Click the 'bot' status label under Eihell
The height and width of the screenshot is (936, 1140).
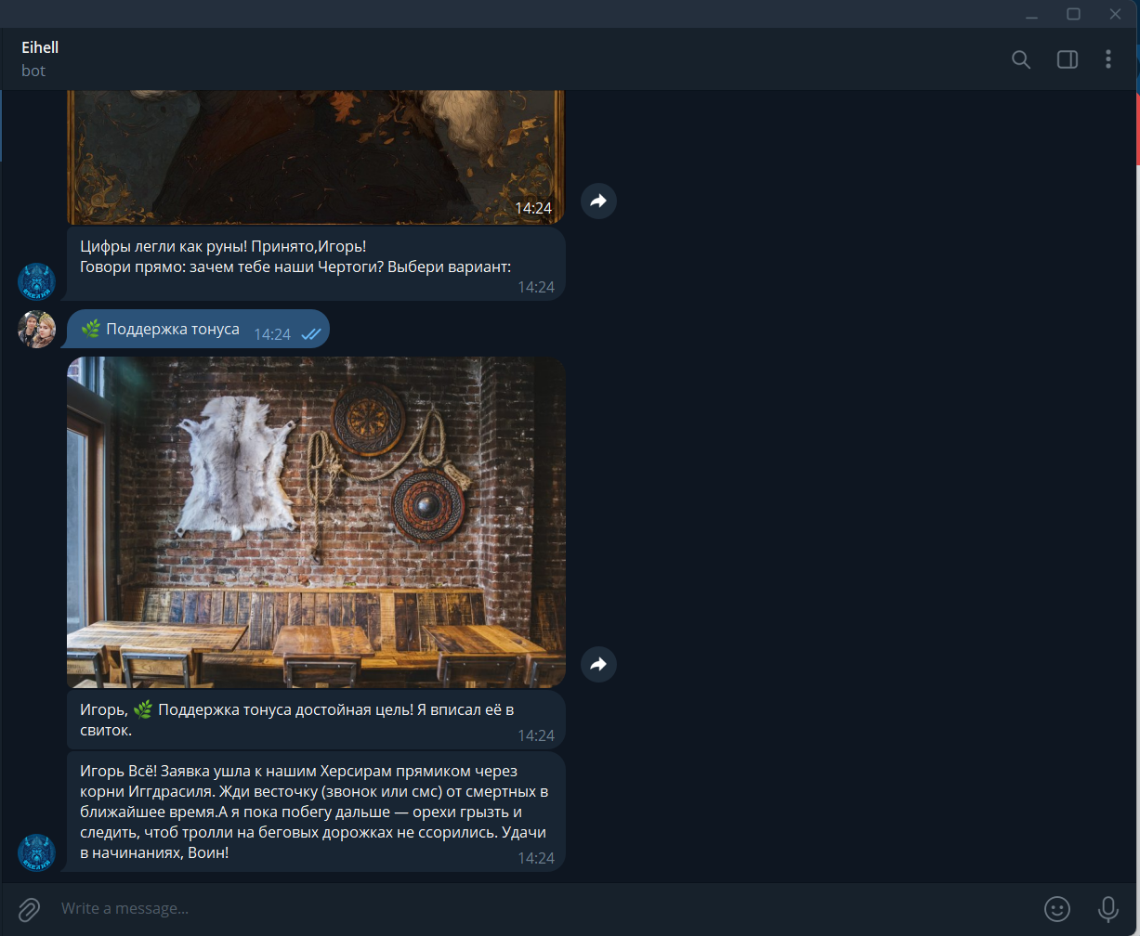(33, 71)
